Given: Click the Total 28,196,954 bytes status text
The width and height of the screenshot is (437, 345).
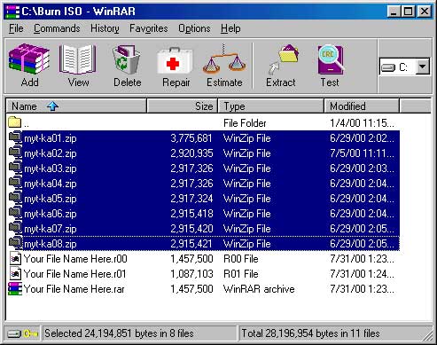Looking at the screenshot, I should [x=310, y=333].
